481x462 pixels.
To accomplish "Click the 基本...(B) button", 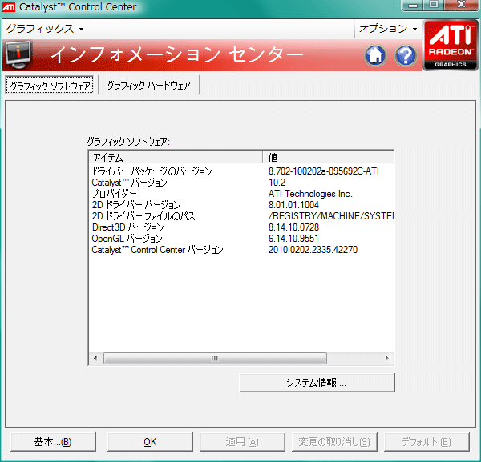I will [x=53, y=442].
